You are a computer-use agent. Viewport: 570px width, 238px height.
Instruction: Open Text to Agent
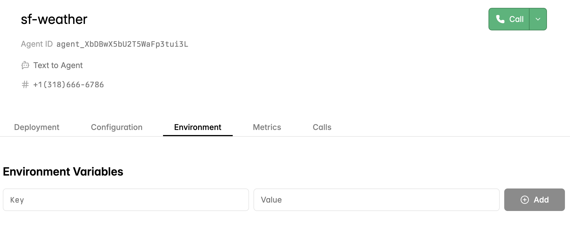(x=58, y=65)
